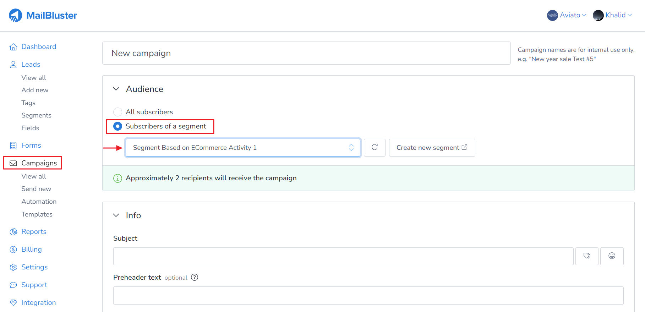This screenshot has width=645, height=312.
Task: Click the campaign names internal use hint
Action: coord(576,54)
